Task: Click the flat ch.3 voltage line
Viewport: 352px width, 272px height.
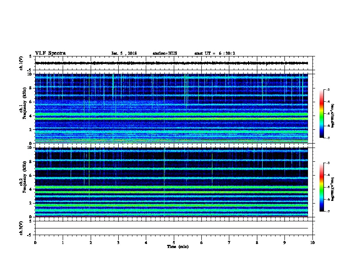Action: [172, 228]
